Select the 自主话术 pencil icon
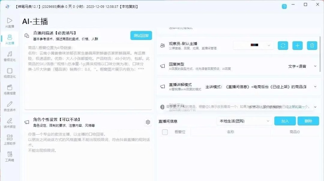 pos(10,104)
